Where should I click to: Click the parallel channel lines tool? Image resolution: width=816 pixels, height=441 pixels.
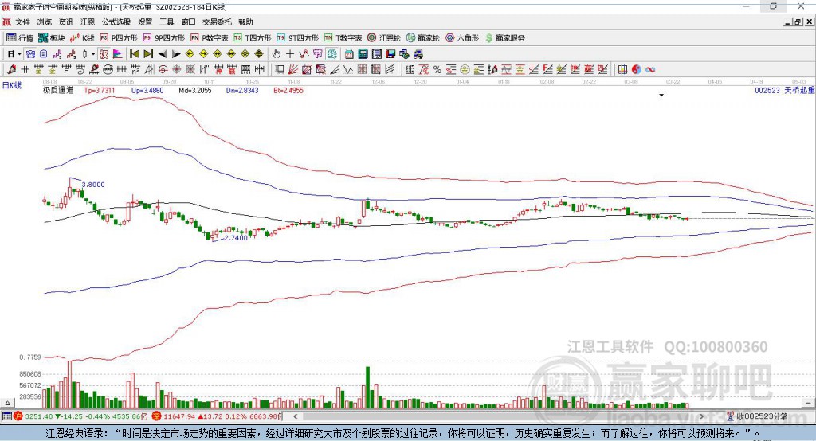[390, 69]
